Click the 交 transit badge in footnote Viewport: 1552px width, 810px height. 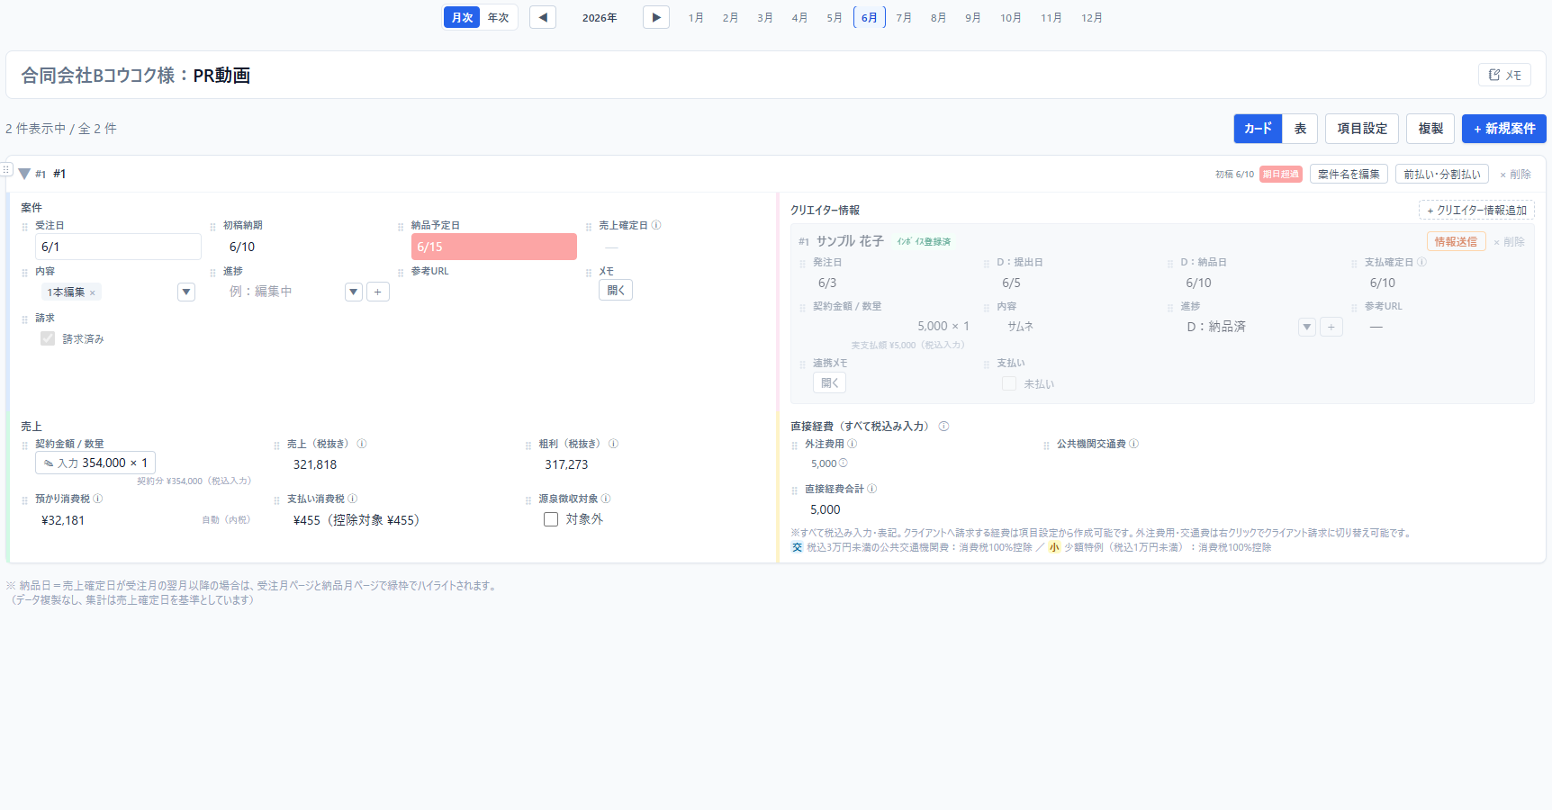[797, 547]
